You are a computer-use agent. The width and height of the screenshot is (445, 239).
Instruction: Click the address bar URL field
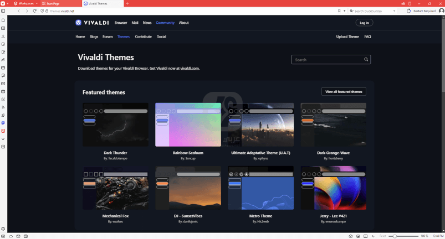[192, 11]
